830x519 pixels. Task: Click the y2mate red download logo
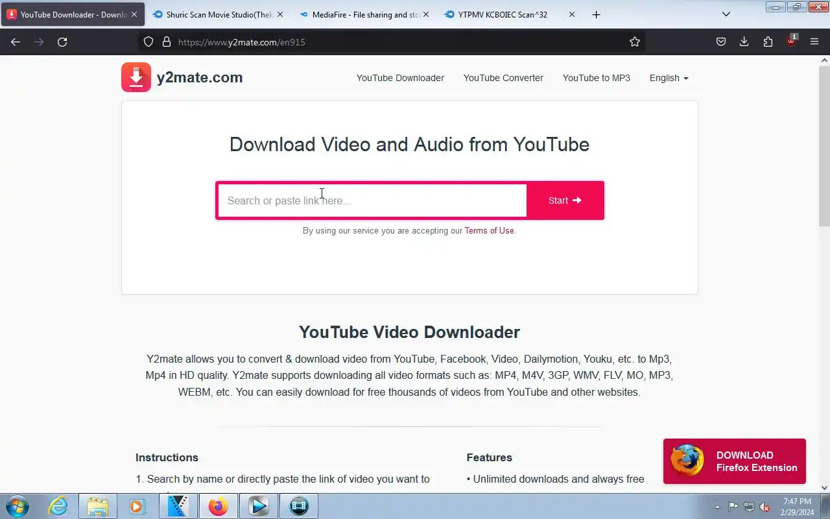tap(136, 77)
